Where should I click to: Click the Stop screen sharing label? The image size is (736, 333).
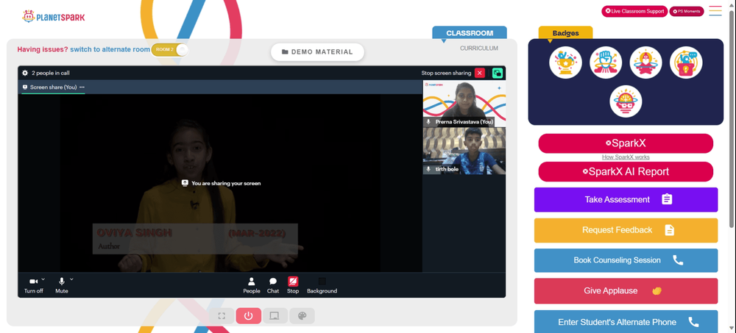coord(446,74)
